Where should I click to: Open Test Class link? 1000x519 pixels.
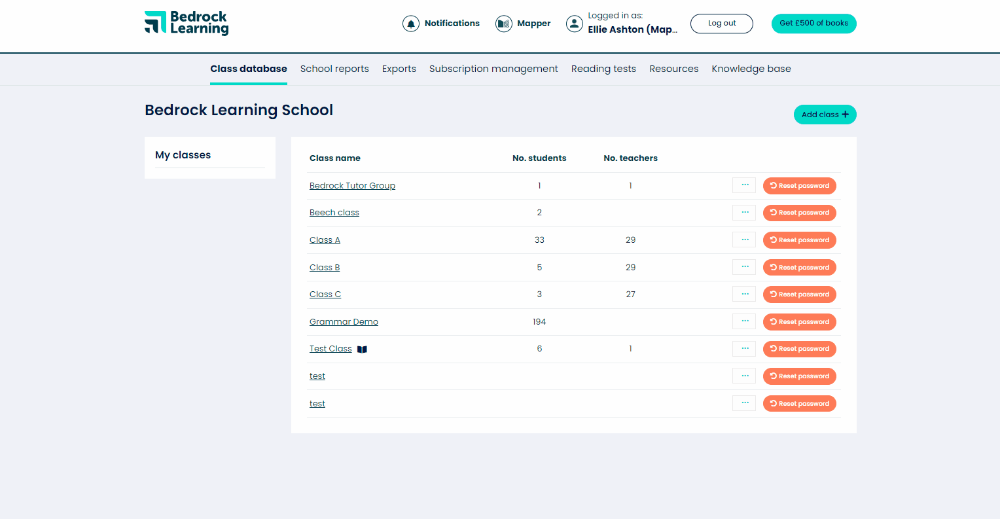click(330, 349)
